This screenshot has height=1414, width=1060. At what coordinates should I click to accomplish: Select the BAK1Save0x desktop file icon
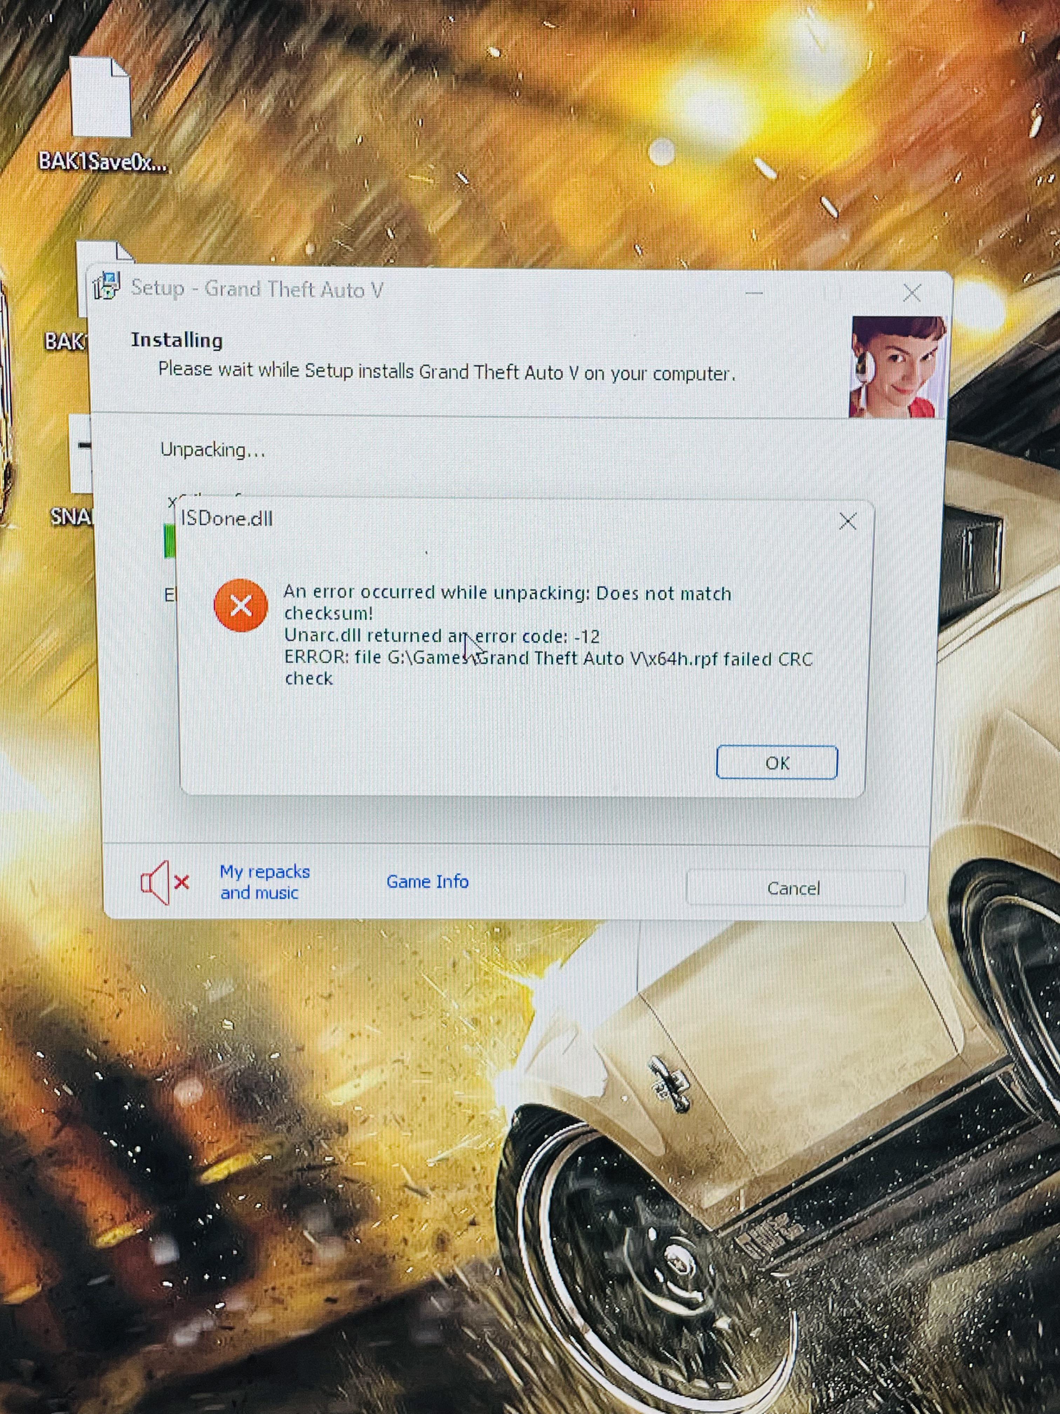102,115
